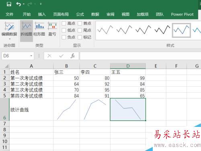Open the Undo history dropdown arrow

tap(24, 4)
